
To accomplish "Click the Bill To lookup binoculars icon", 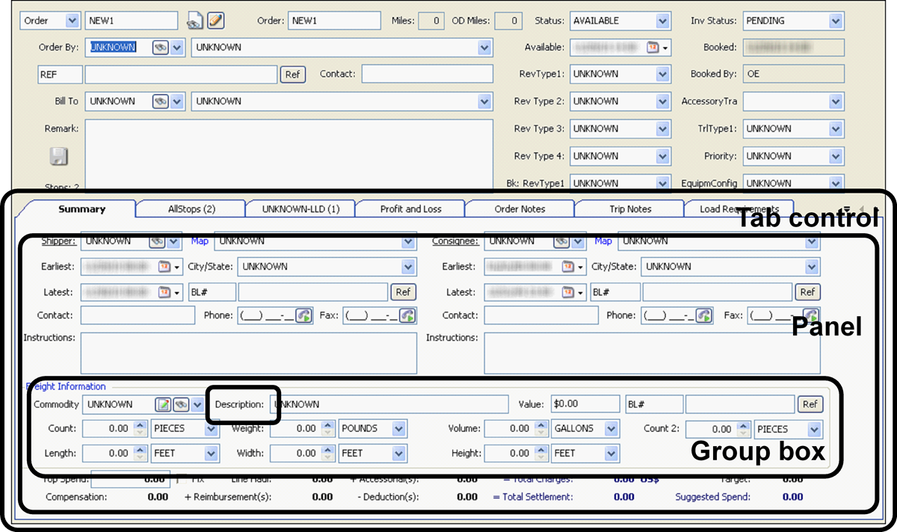I will [160, 101].
